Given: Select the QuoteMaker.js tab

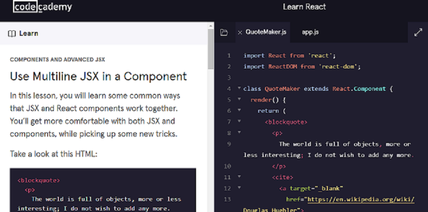Looking at the screenshot, I should point(266,32).
